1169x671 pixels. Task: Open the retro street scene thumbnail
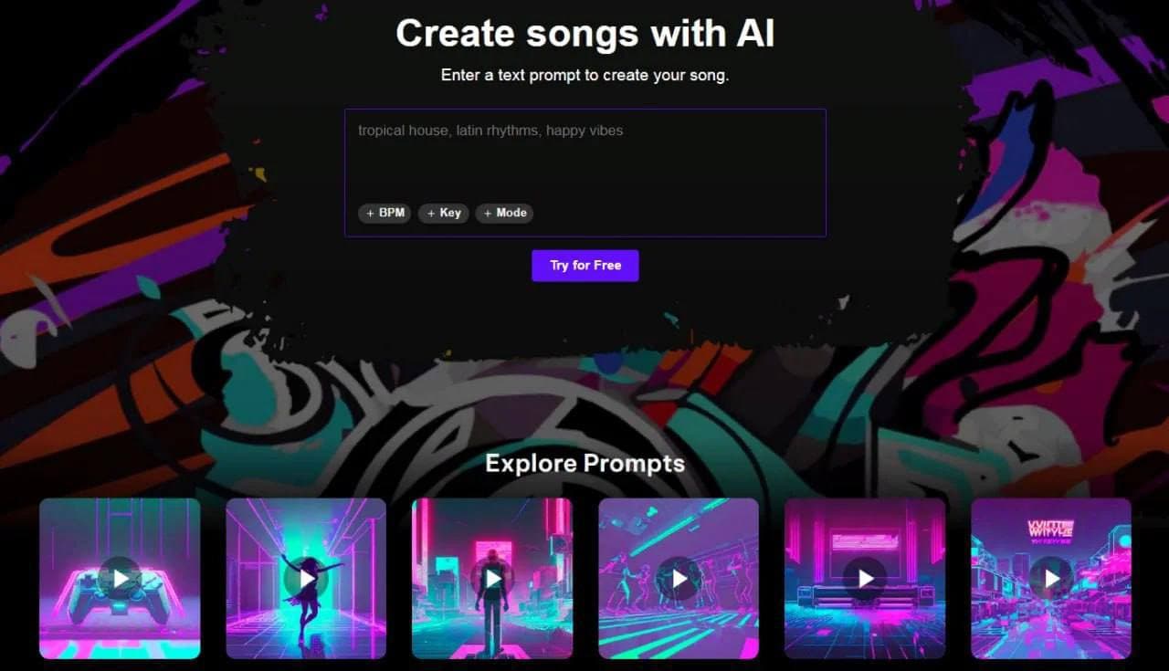[1051, 579]
